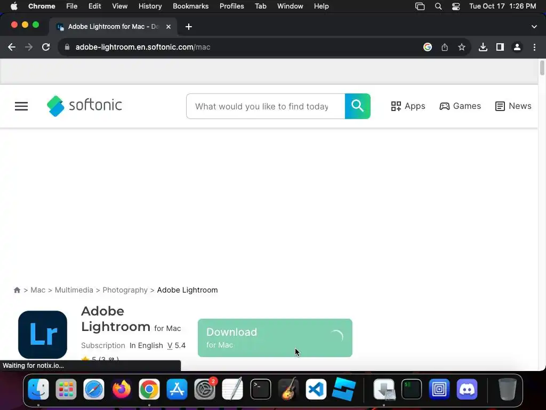Click the address bar URL

pos(143,47)
